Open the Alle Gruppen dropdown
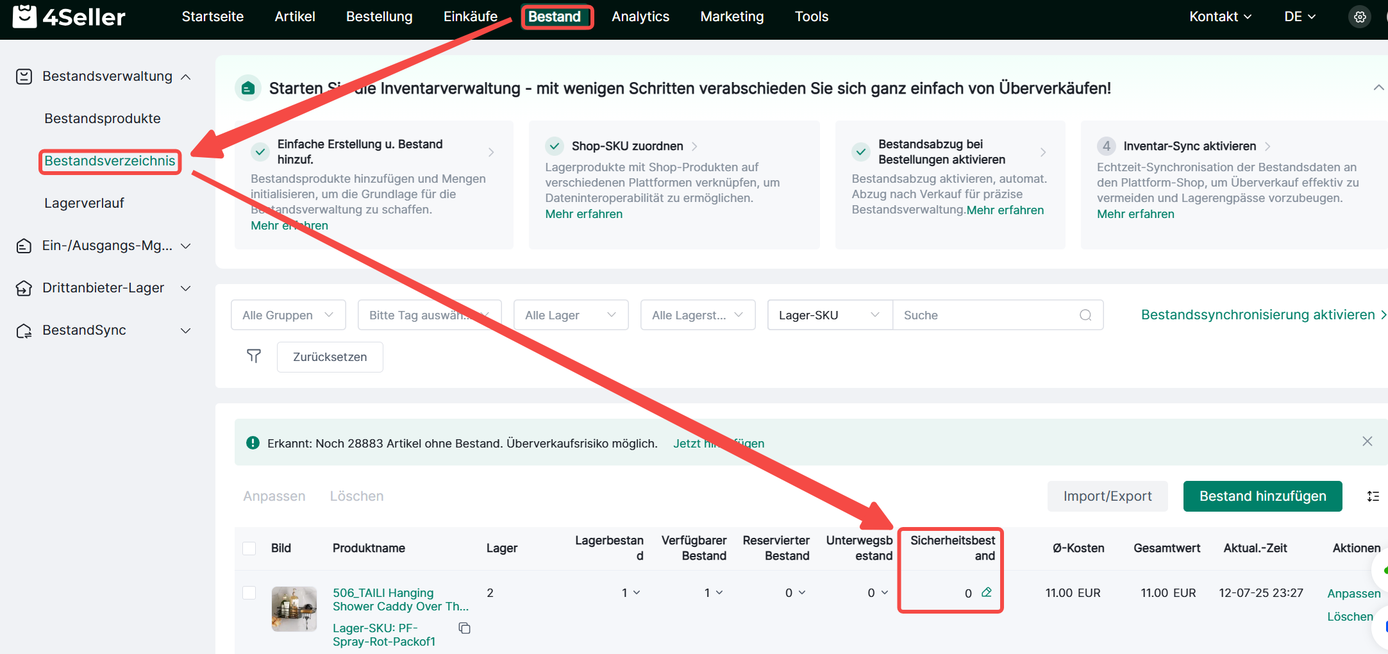1388x654 pixels. tap(288, 315)
